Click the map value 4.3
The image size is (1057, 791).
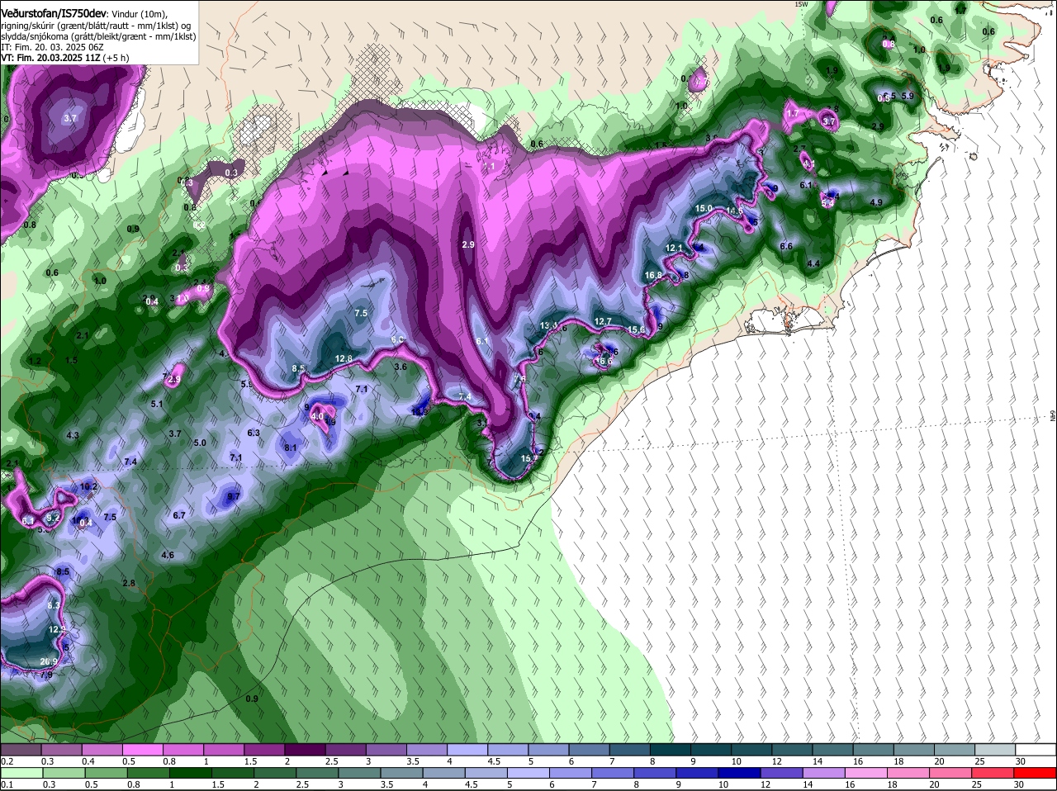pyautogui.click(x=73, y=435)
